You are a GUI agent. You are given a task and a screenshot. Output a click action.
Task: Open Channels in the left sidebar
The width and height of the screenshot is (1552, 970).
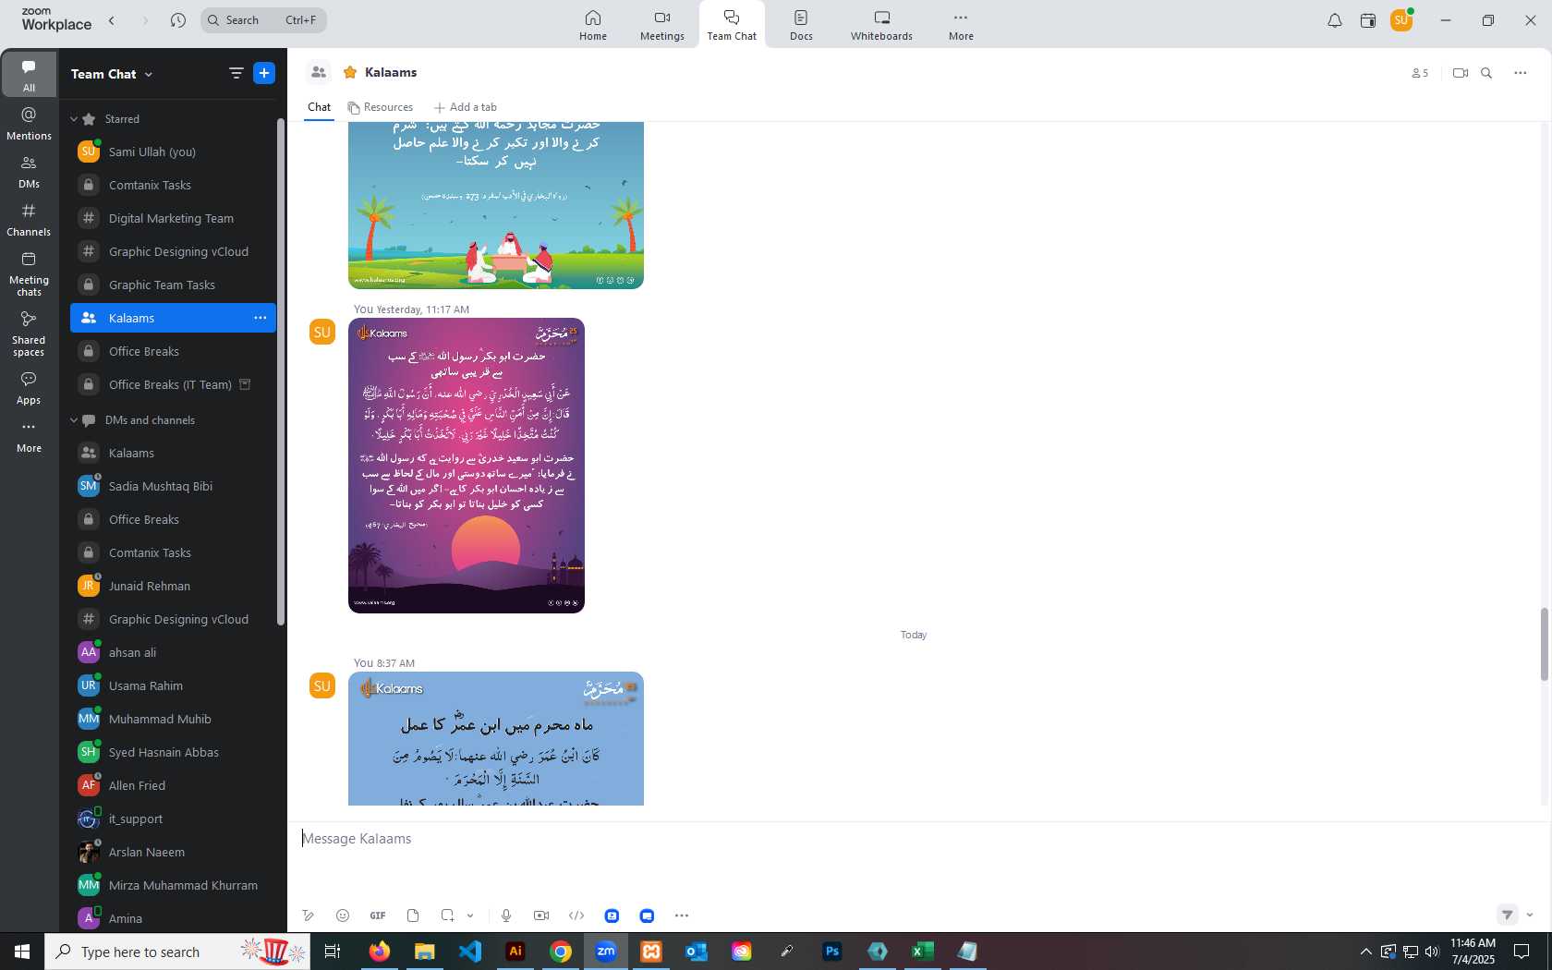[x=29, y=220]
